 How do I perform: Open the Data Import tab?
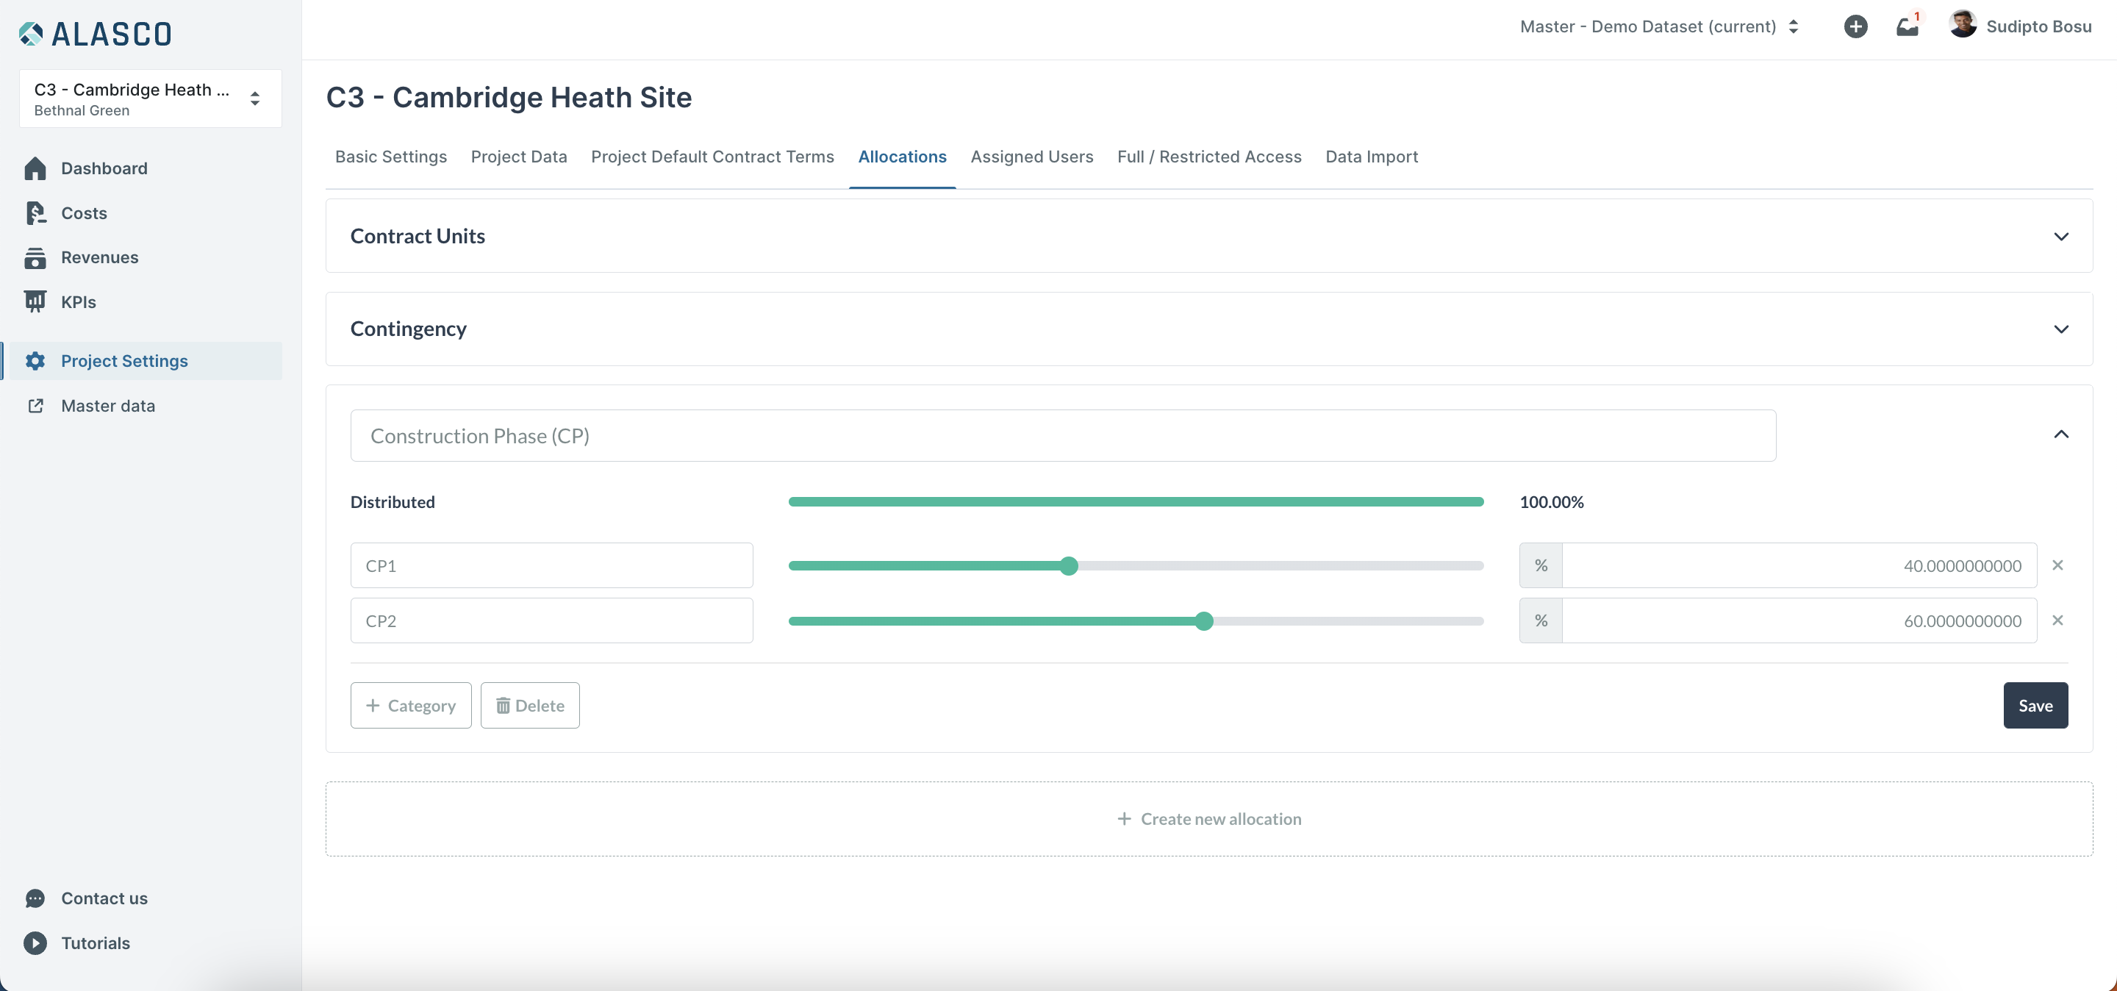pyautogui.click(x=1371, y=157)
